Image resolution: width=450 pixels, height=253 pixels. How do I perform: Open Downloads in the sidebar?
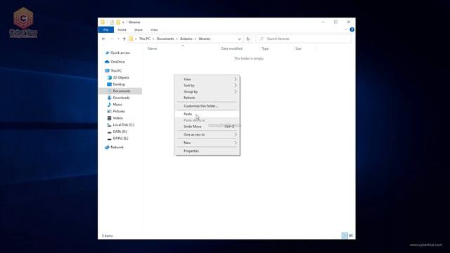click(x=121, y=98)
